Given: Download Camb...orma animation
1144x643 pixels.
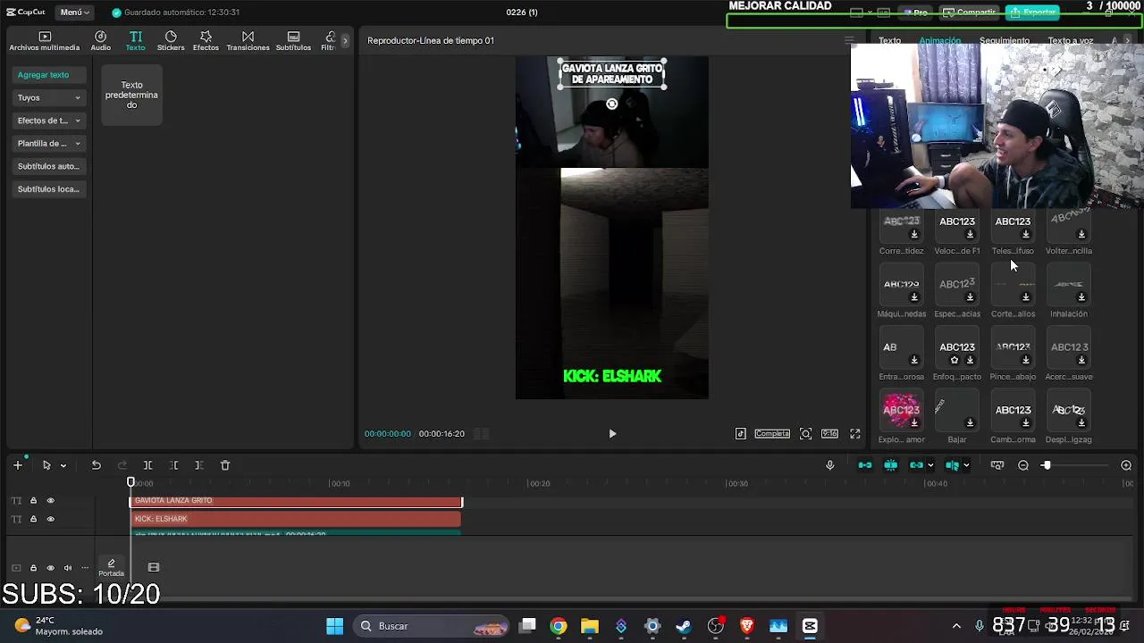Looking at the screenshot, I should pos(1026,423).
